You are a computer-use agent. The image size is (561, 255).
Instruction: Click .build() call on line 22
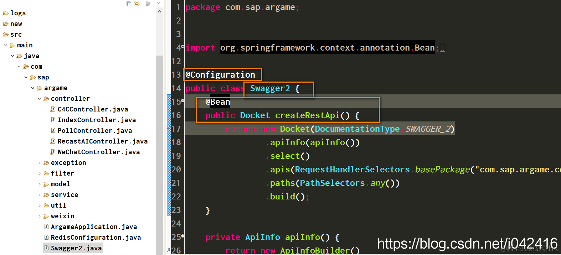(x=287, y=197)
